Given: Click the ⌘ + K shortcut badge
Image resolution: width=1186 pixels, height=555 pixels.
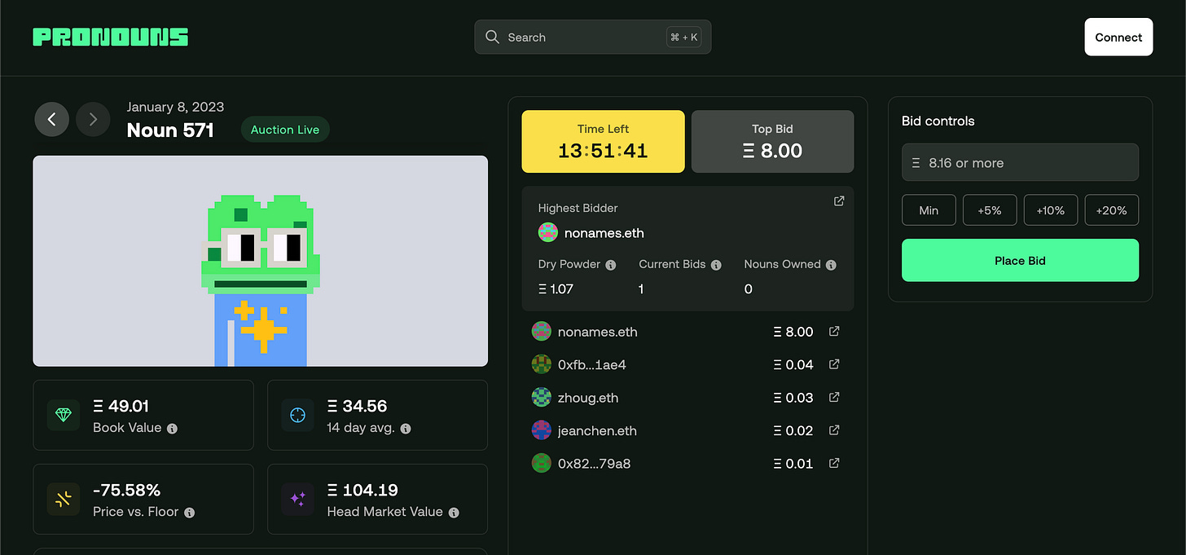Looking at the screenshot, I should pos(683,37).
